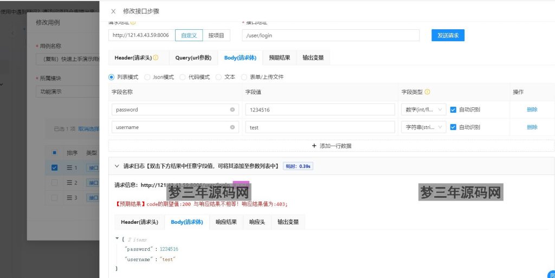Switch to Query(url参数) tab
The width and height of the screenshot is (555, 278).
click(193, 57)
